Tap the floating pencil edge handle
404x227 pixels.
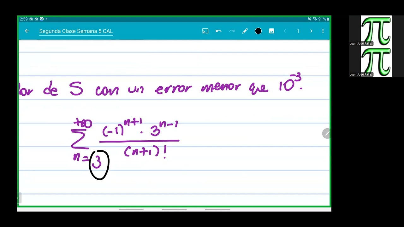[x=326, y=134]
